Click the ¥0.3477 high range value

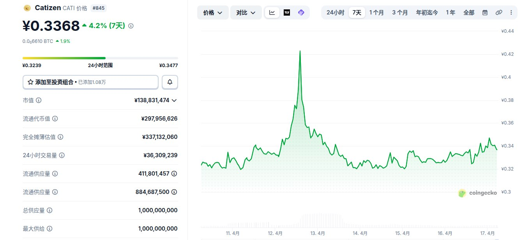[x=168, y=66]
